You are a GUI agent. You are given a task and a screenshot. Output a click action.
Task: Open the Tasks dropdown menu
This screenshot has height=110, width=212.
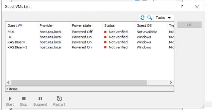click(163, 18)
